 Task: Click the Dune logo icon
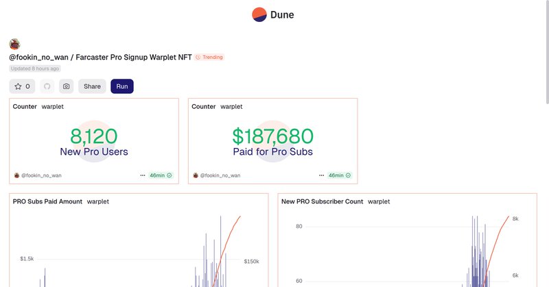click(259, 14)
